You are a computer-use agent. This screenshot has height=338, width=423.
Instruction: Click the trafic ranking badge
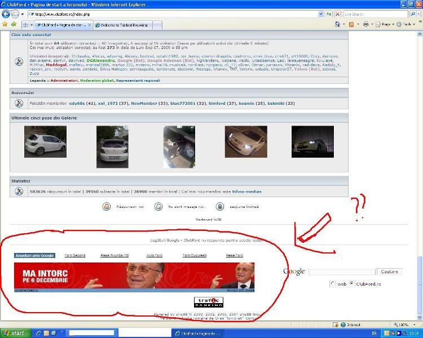208,302
